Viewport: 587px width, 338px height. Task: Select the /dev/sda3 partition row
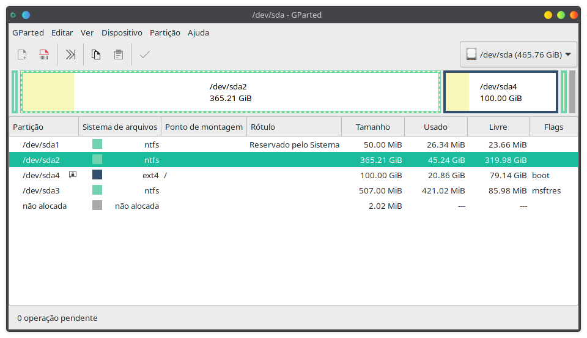point(293,190)
